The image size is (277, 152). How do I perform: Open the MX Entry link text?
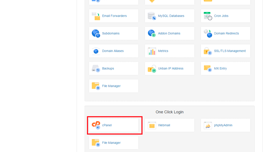[x=220, y=68]
